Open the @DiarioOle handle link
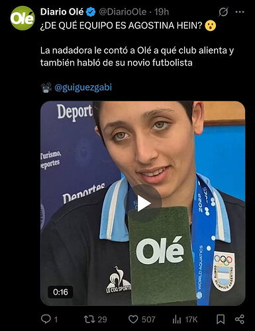Viewport: 255px width, 331px height. pyautogui.click(x=123, y=12)
